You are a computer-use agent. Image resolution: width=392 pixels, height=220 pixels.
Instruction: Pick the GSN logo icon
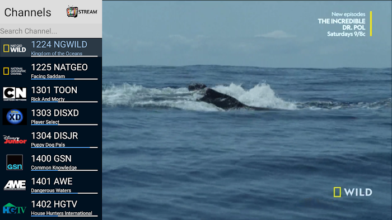(x=15, y=162)
